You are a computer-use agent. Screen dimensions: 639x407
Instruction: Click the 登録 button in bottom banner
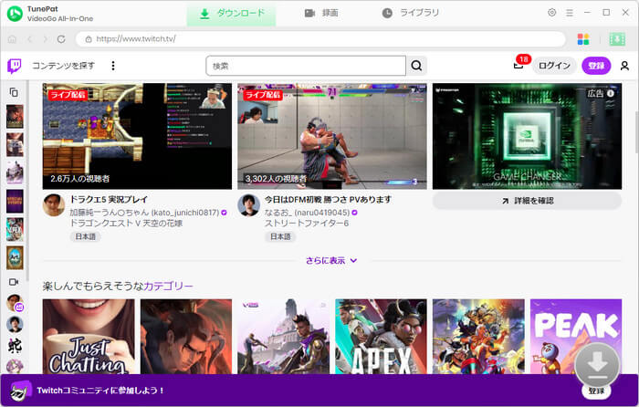[x=596, y=391]
